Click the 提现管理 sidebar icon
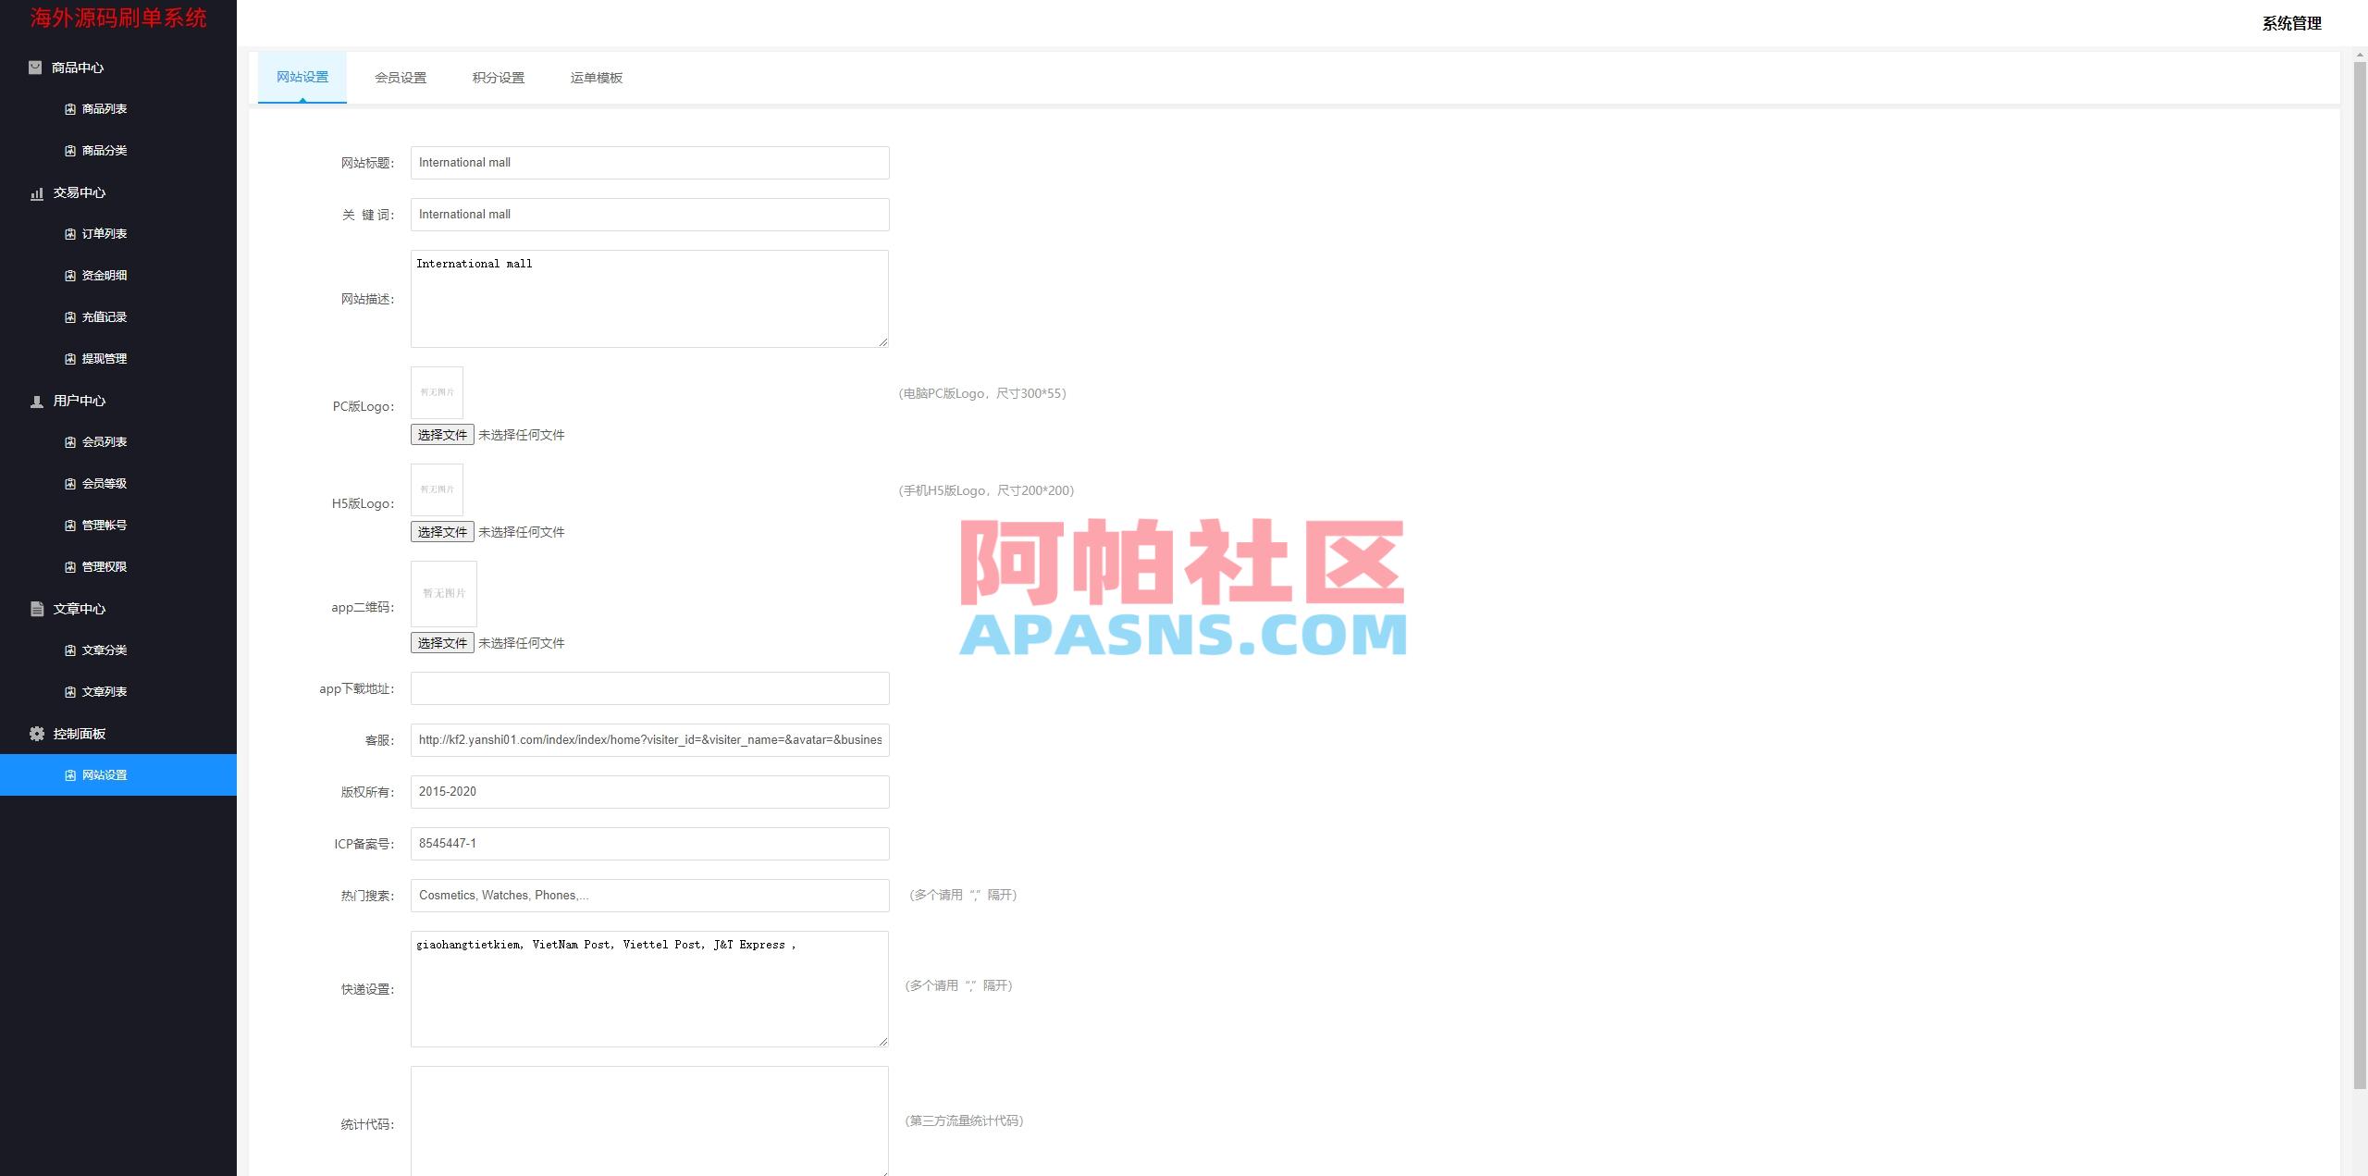2368x1176 pixels. click(69, 358)
